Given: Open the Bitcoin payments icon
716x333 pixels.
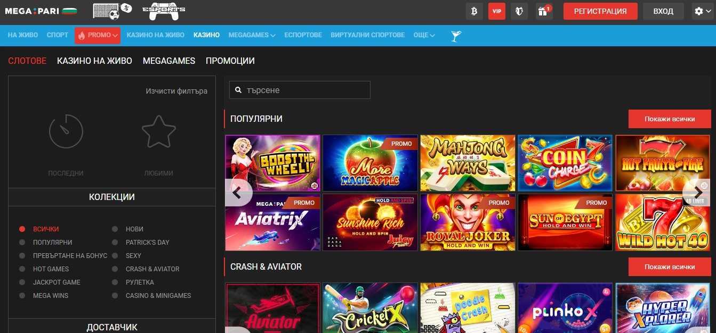Looking at the screenshot, I should pyautogui.click(x=474, y=11).
